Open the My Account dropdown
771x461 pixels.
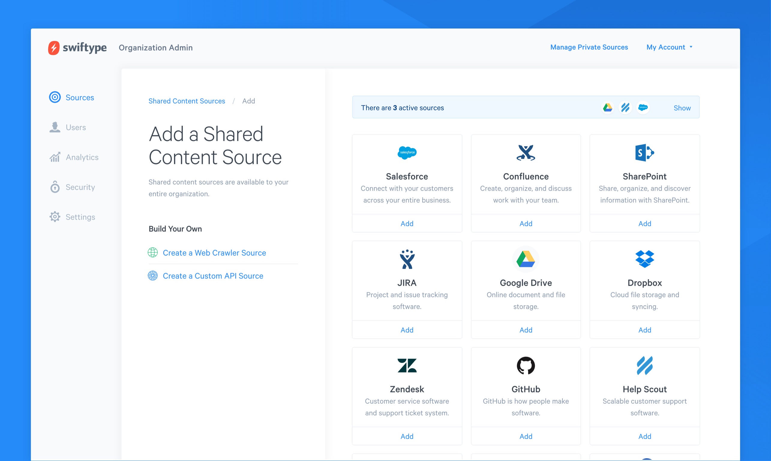pos(669,47)
